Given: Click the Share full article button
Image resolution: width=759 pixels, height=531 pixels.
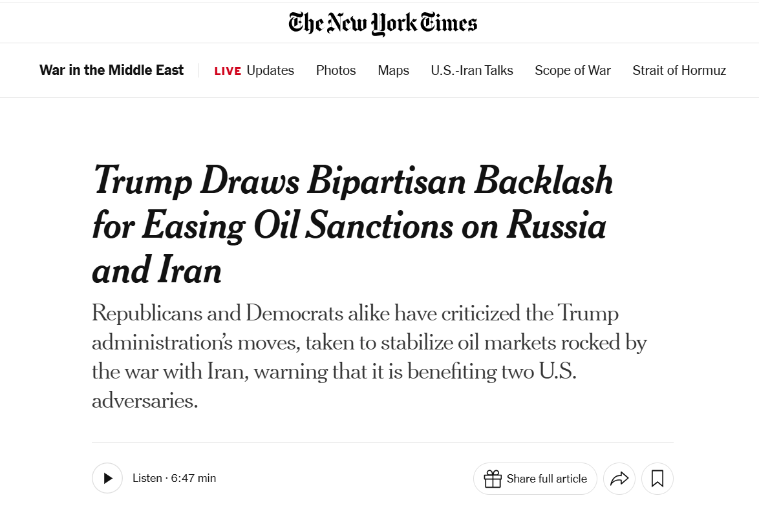Looking at the screenshot, I should click(x=546, y=479).
